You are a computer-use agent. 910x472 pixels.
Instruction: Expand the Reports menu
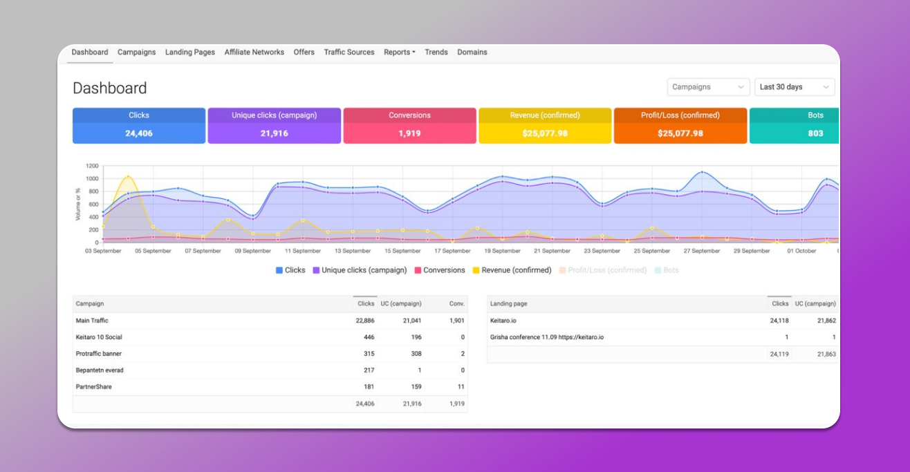[x=399, y=53]
